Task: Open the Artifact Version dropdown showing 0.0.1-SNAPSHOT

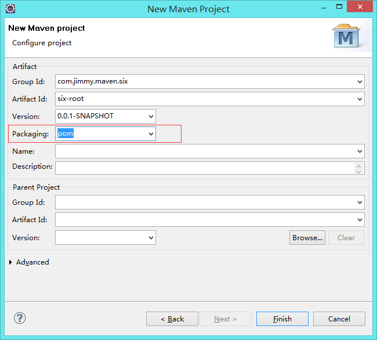Action: tap(151, 117)
